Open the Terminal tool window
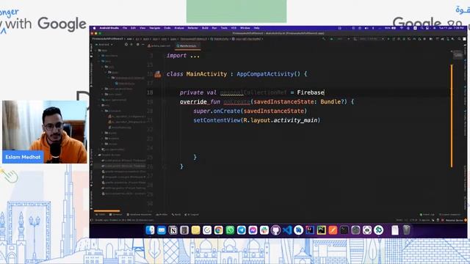The image size is (470, 264). (115, 215)
